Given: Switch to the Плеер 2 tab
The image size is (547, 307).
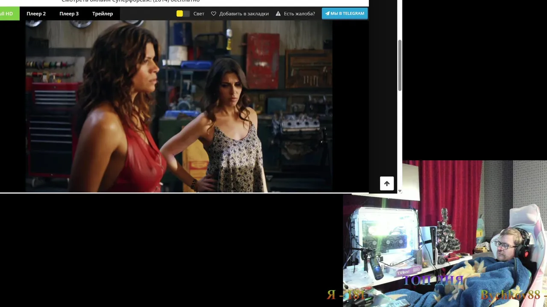Looking at the screenshot, I should point(36,14).
